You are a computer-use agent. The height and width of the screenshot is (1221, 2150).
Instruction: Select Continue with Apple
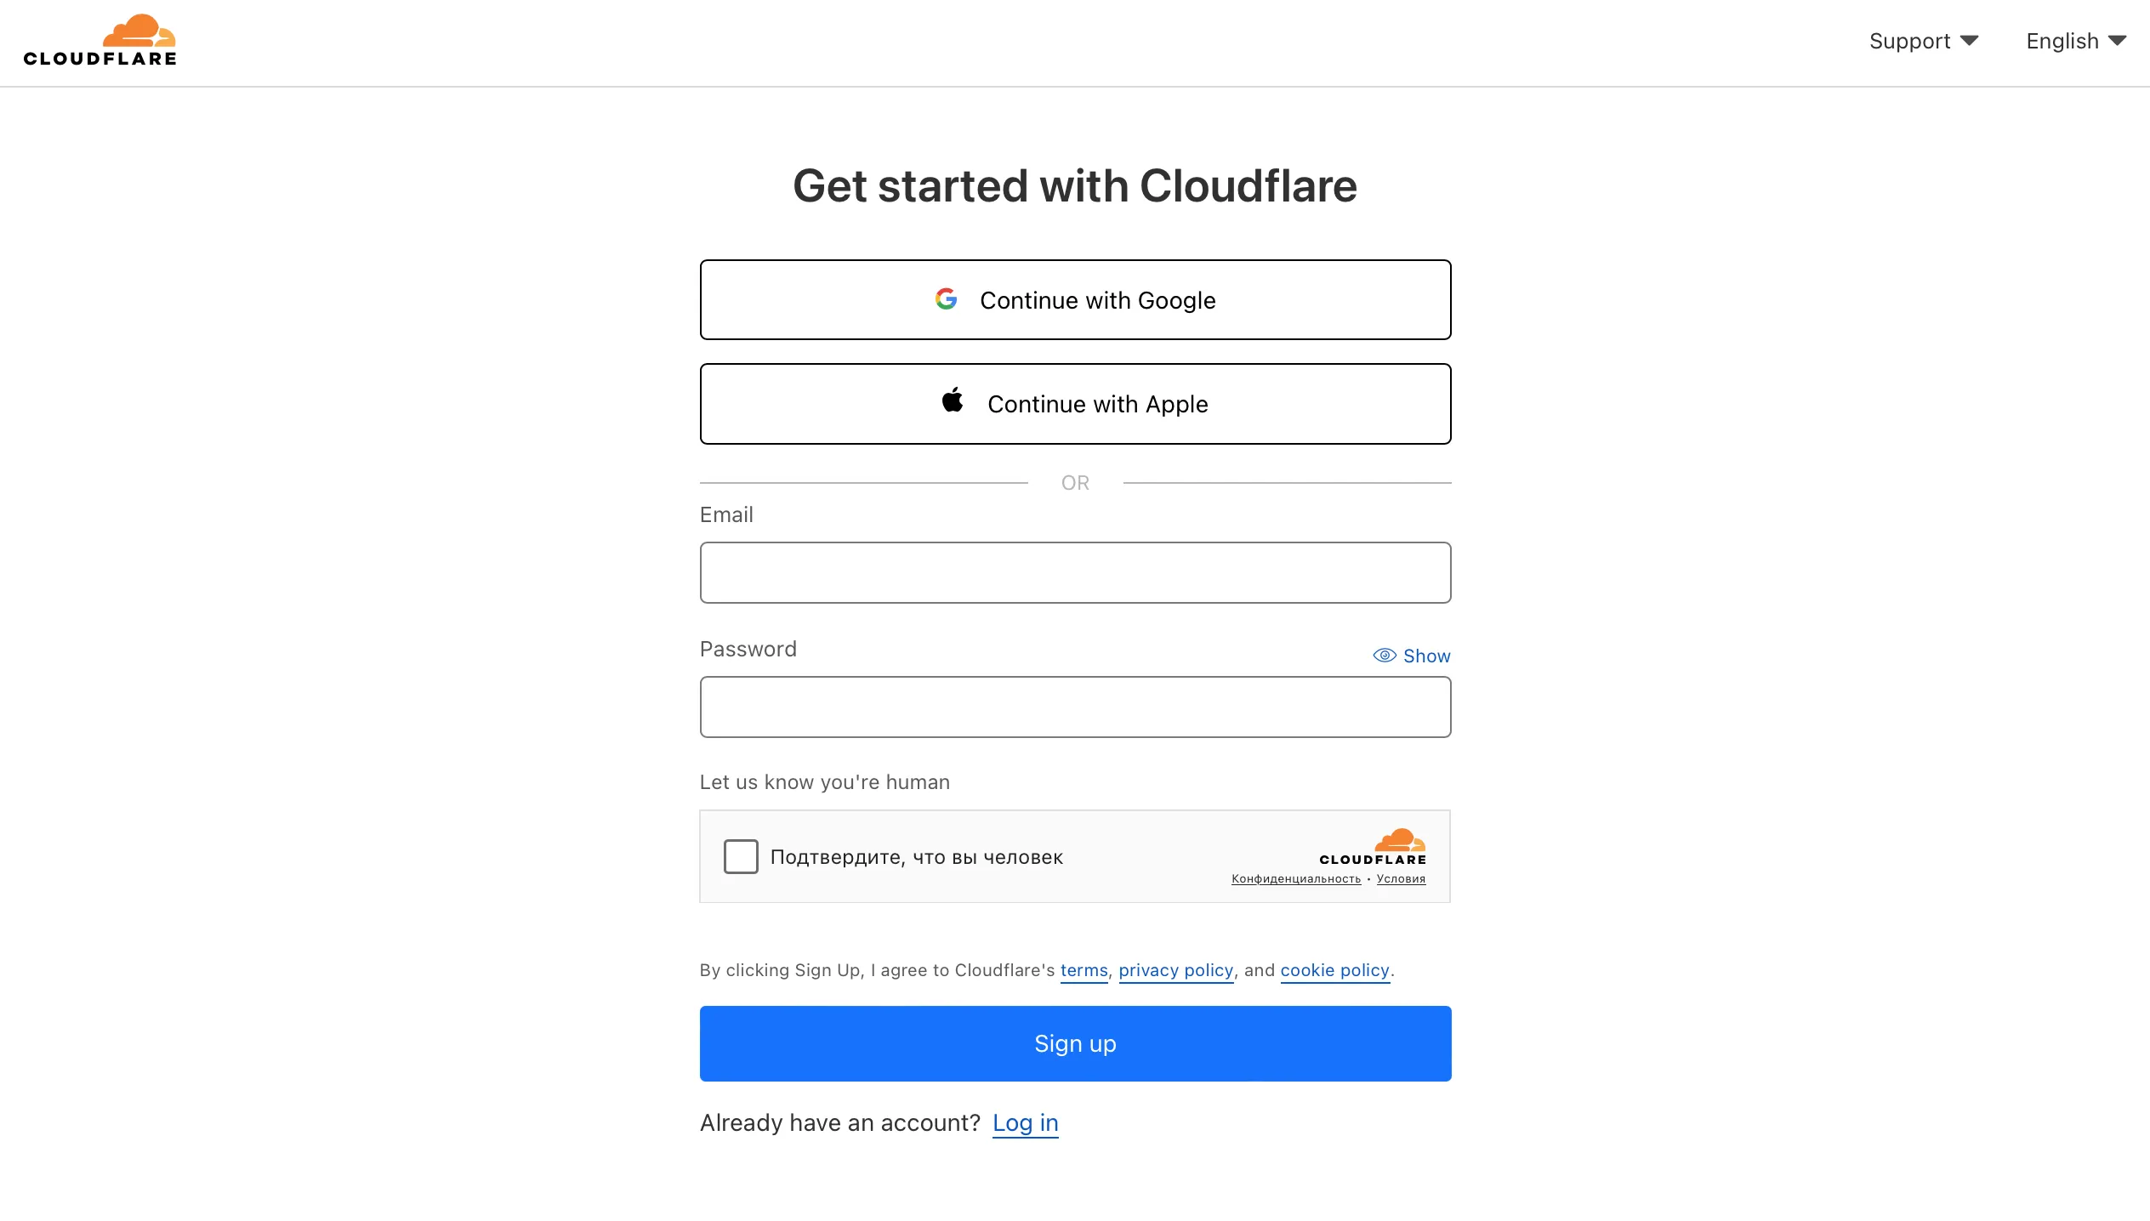pos(1074,404)
